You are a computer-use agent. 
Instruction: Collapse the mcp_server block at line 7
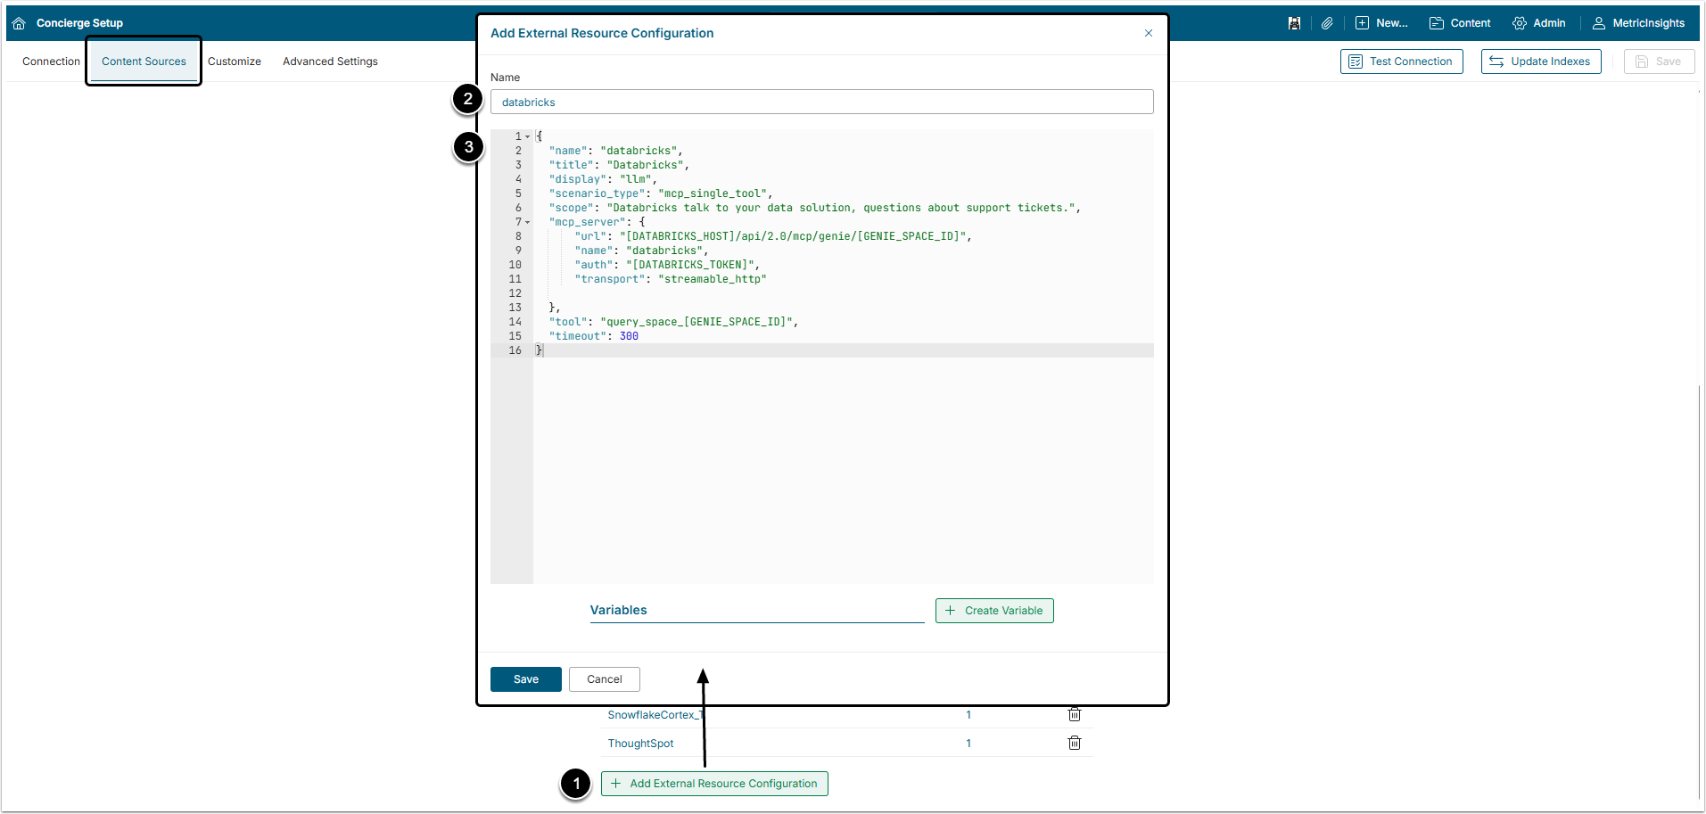pyautogui.click(x=527, y=223)
